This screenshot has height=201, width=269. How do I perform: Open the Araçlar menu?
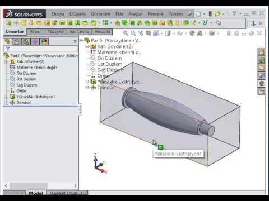136,14
